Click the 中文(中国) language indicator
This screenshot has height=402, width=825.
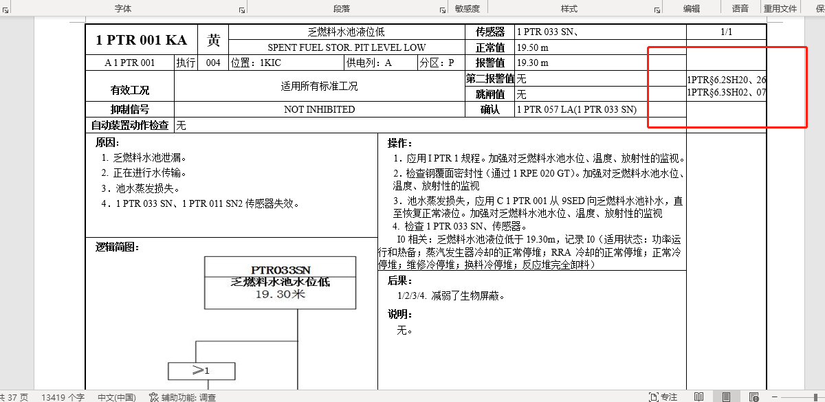coord(116,397)
